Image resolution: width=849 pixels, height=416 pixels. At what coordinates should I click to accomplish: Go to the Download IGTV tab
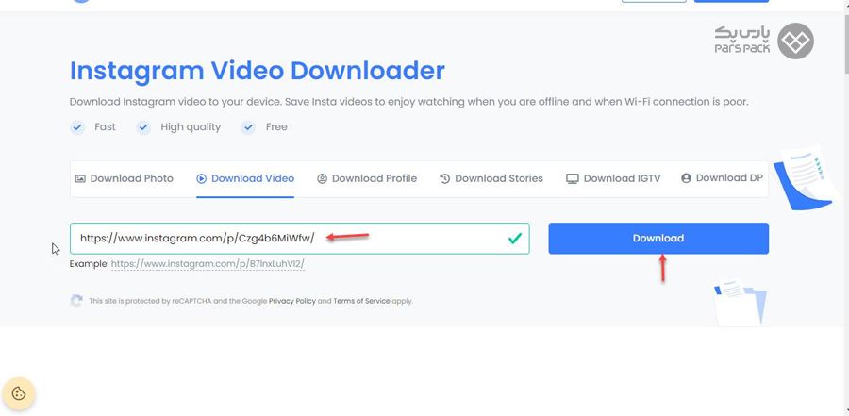(613, 178)
